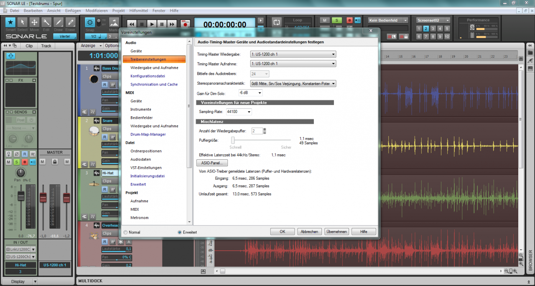
Task: Click the Wiedergabepuffer stepper arrows
Action: point(265,131)
